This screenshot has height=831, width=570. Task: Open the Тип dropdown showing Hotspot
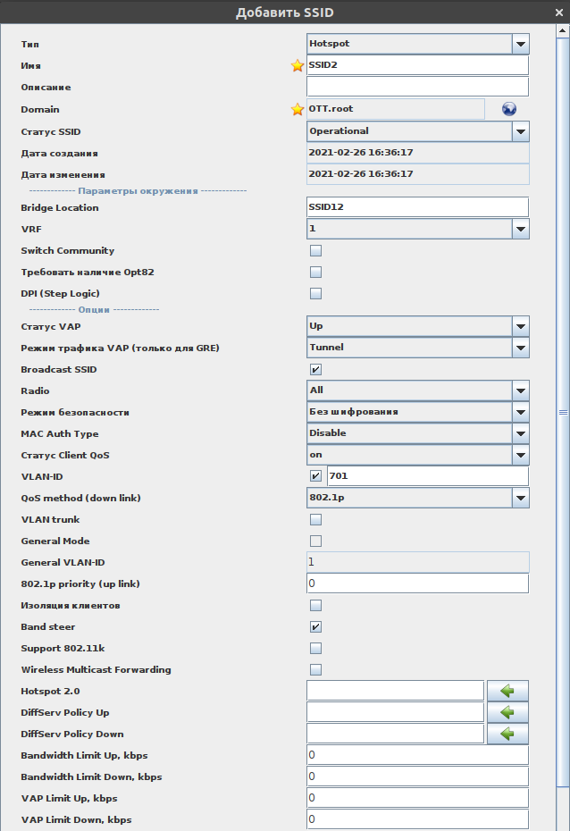pyautogui.click(x=520, y=44)
